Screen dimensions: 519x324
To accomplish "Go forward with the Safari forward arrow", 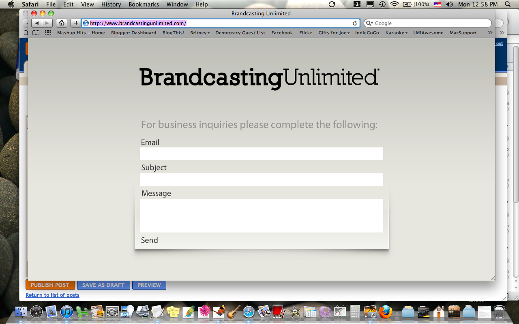I will coord(47,23).
